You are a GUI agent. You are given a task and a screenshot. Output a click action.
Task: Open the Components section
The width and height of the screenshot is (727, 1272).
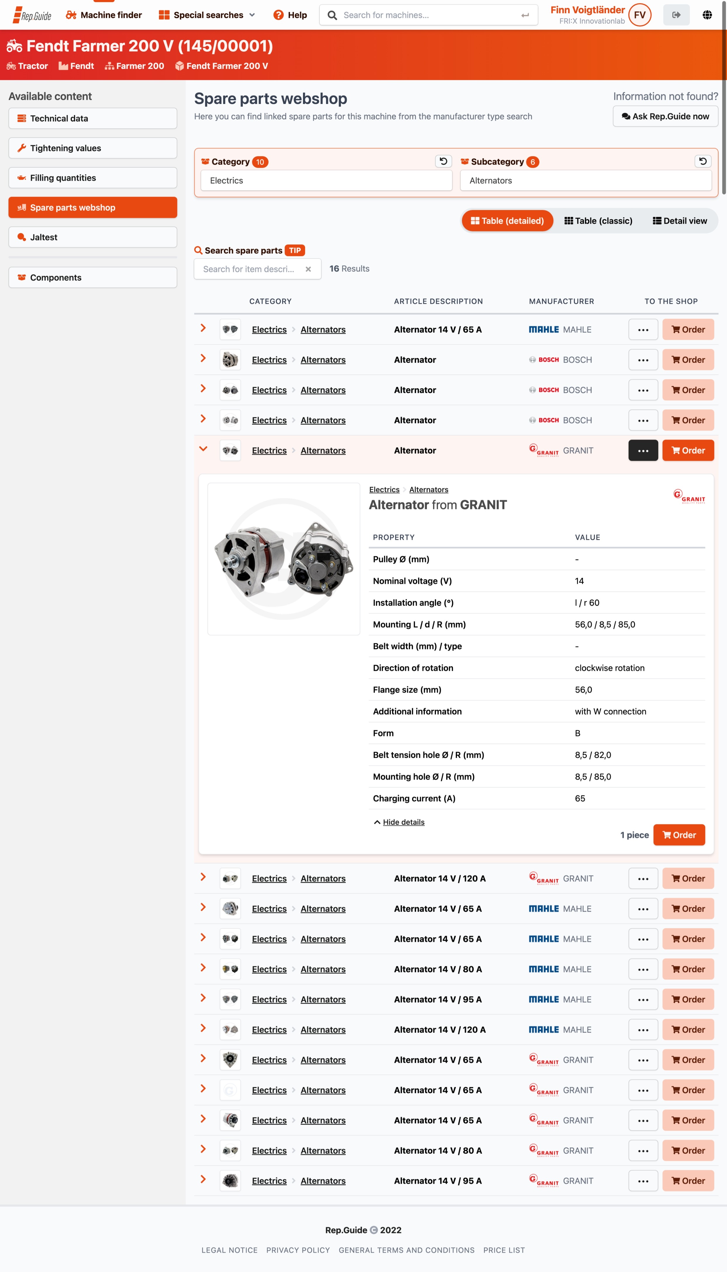tap(93, 277)
